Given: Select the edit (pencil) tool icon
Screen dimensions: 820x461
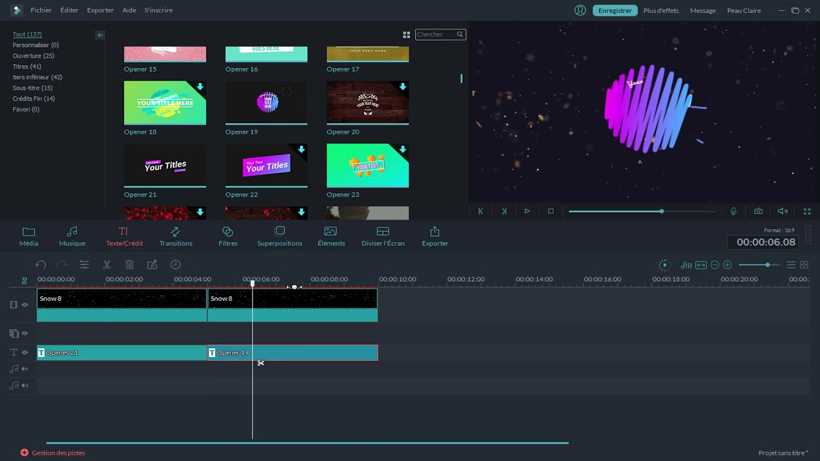Looking at the screenshot, I should point(152,264).
